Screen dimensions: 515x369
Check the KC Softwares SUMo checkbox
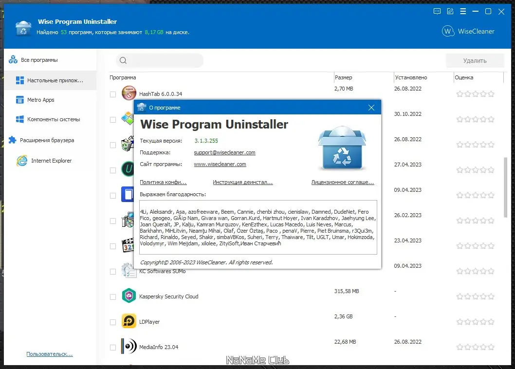click(113, 272)
